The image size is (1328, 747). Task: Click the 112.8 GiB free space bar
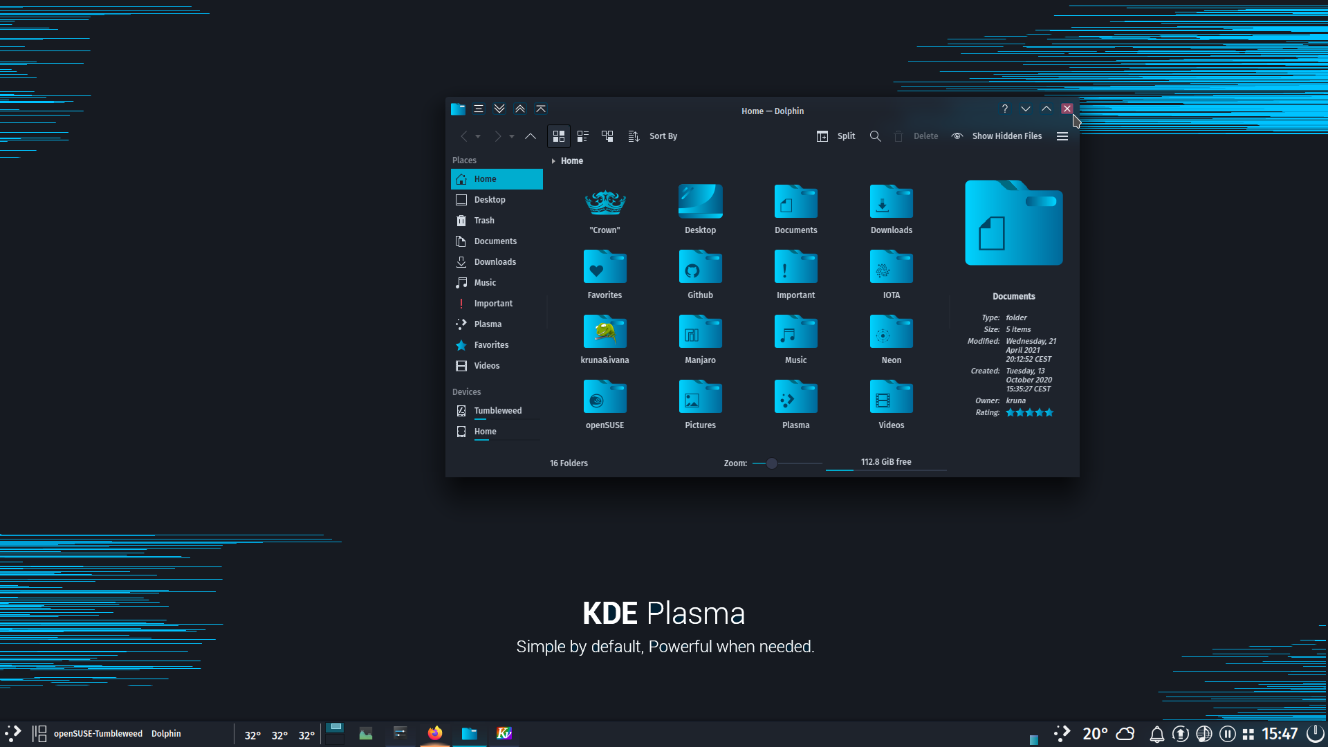coord(886,463)
